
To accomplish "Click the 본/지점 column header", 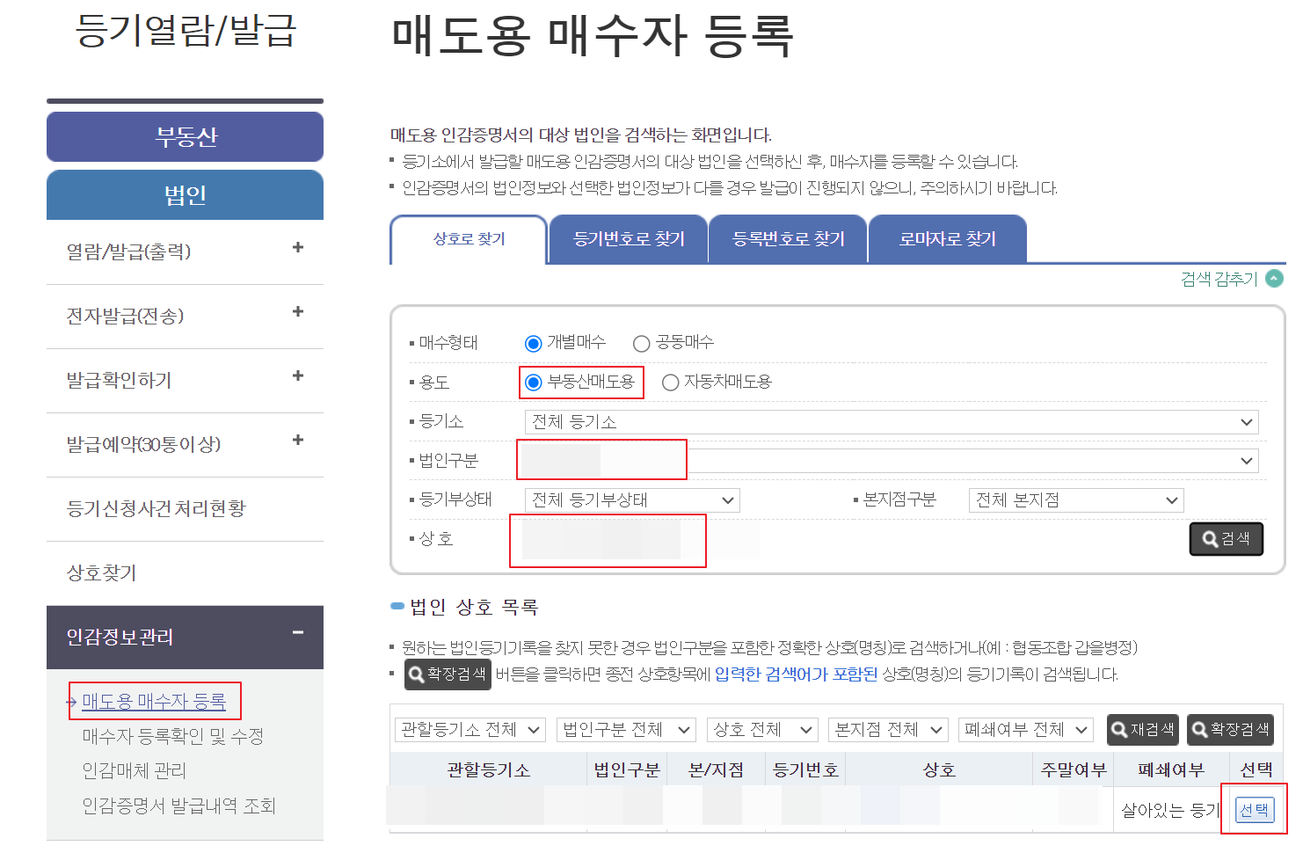I will [x=716, y=770].
